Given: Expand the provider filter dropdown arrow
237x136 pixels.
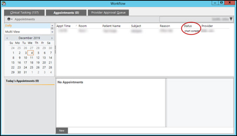Looking at the screenshot, I should [231, 19].
